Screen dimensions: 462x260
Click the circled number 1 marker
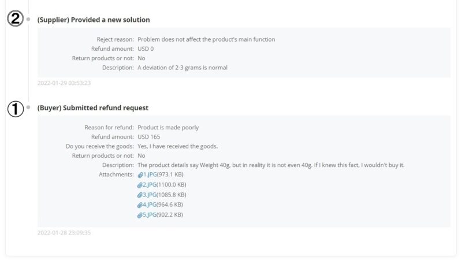coord(16,109)
